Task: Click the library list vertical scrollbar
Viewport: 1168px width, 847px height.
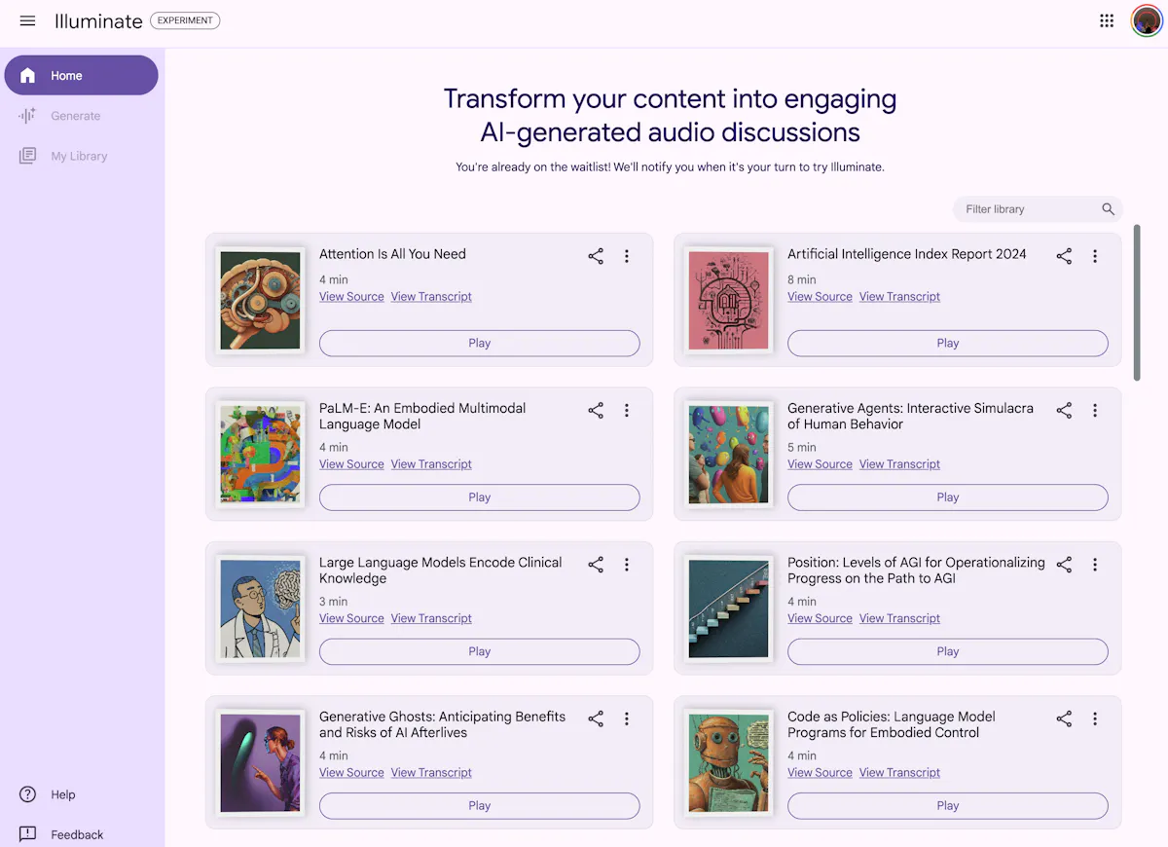Action: coord(1137,302)
